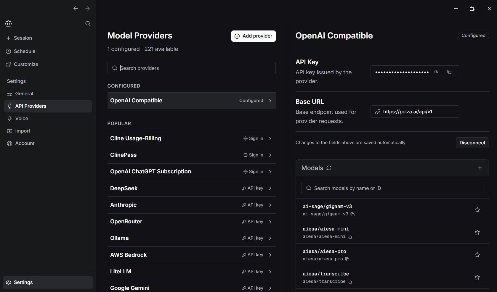Click the Cline robot logo icon
The width and height of the screenshot is (497, 292).
point(9,23)
